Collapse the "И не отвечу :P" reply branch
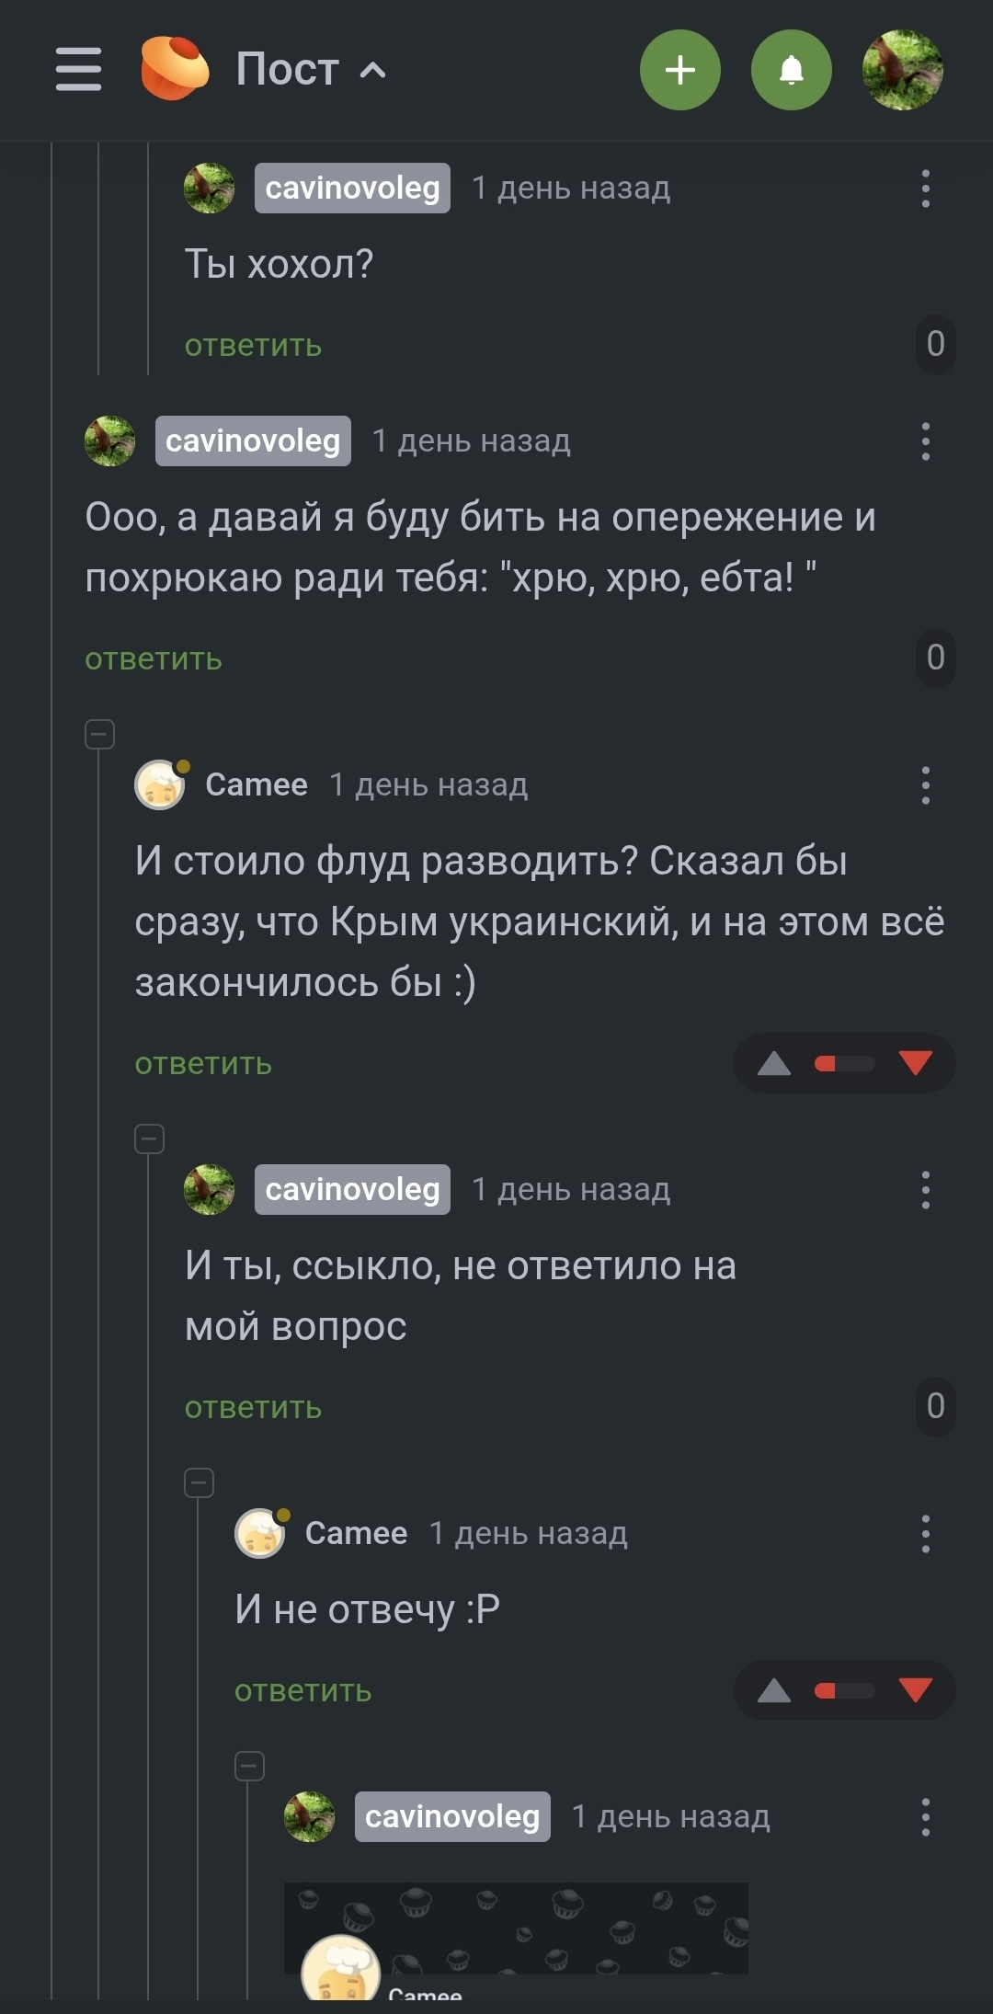Image resolution: width=993 pixels, height=2014 pixels. click(200, 1482)
